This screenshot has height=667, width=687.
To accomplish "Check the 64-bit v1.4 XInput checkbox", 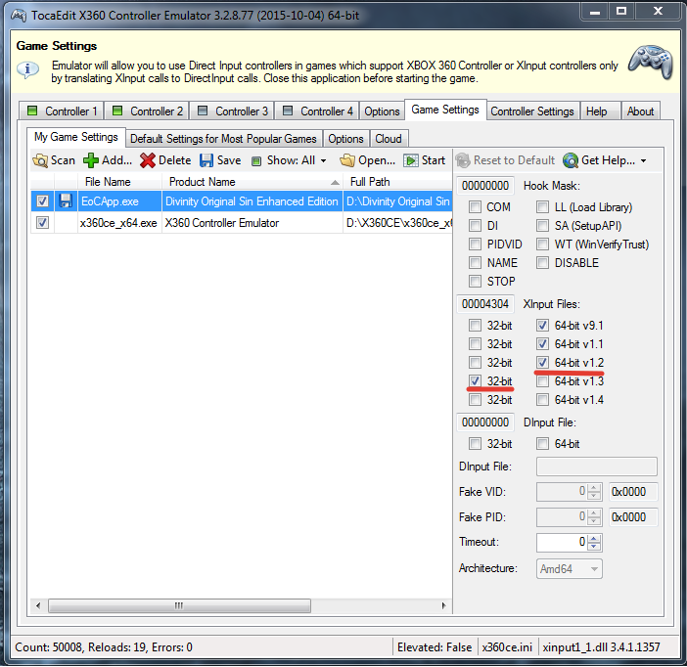I will click(542, 399).
